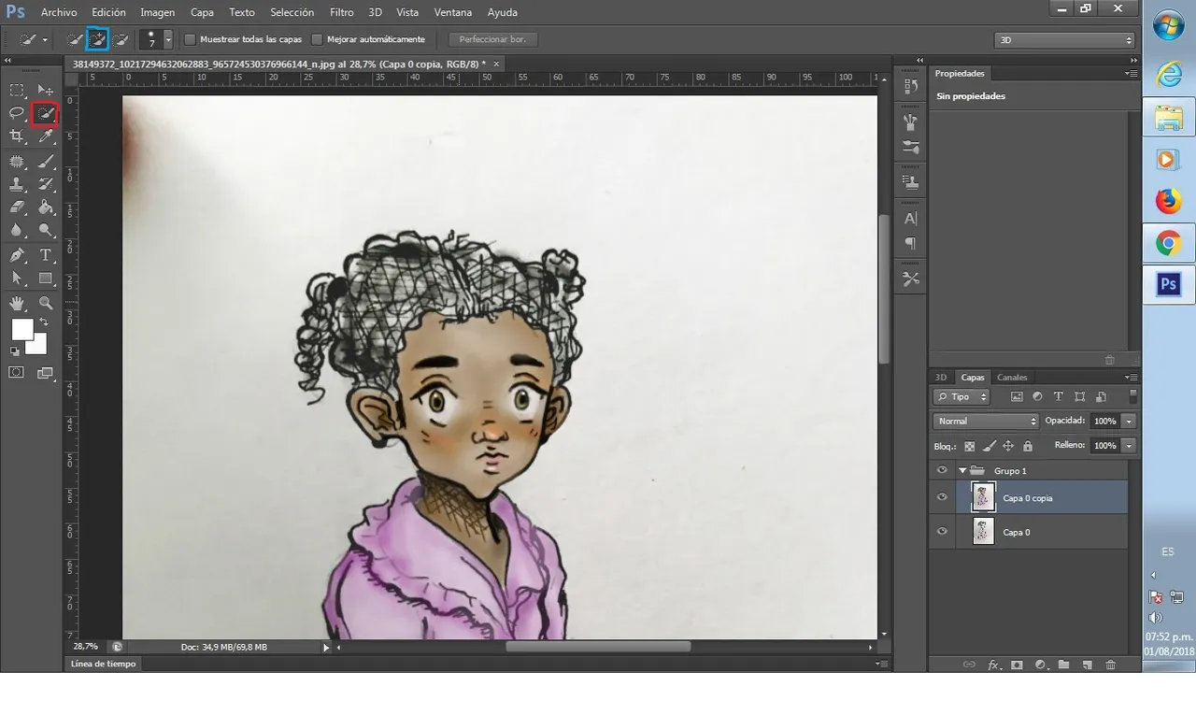The width and height of the screenshot is (1196, 701).
Task: Launch Firefox from the Windows taskbar
Action: tap(1168, 201)
